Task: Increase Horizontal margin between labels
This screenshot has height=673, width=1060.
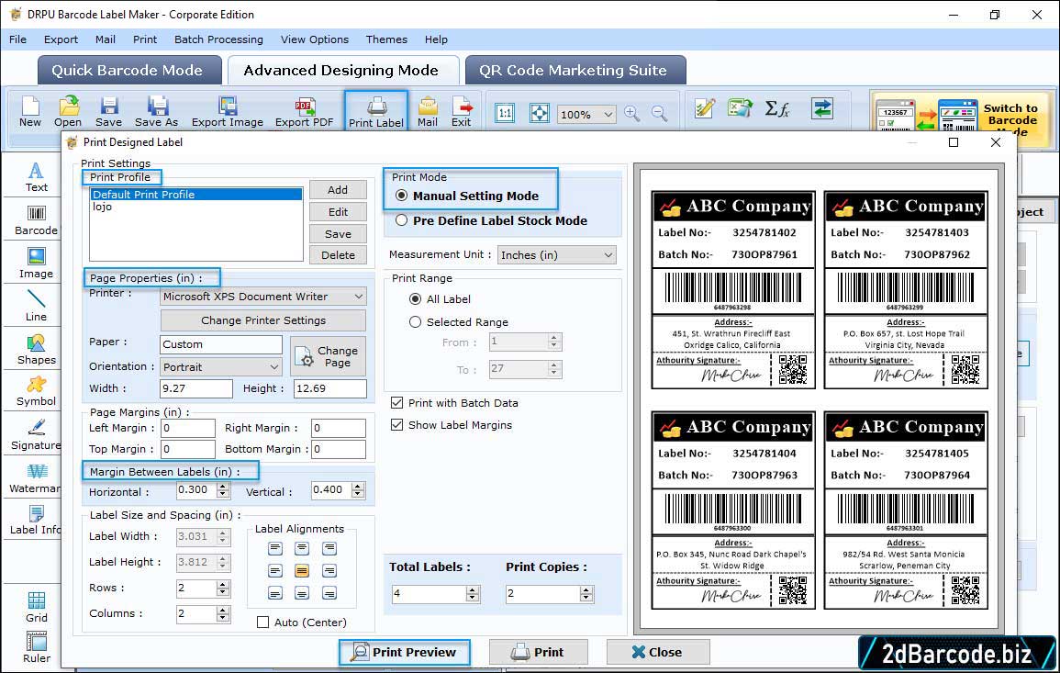Action: 223,486
